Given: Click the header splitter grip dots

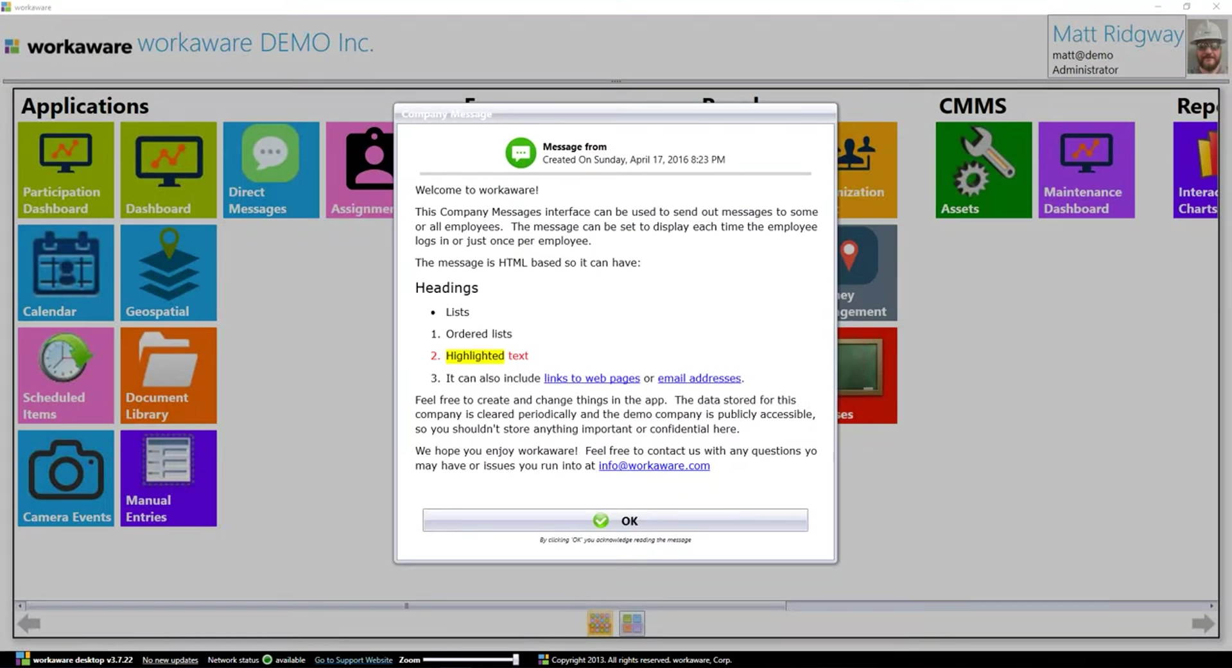Looking at the screenshot, I should coord(616,82).
